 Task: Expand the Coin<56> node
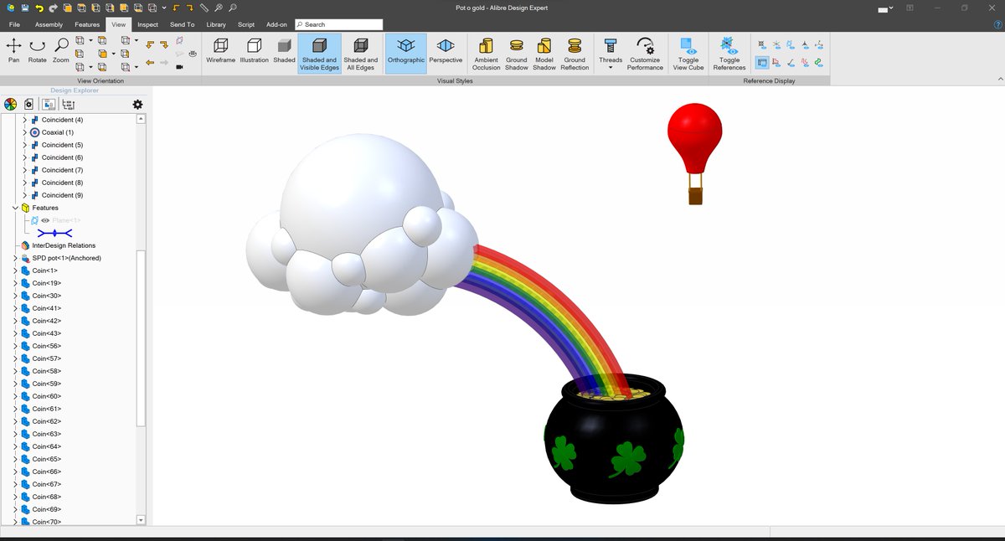15,346
